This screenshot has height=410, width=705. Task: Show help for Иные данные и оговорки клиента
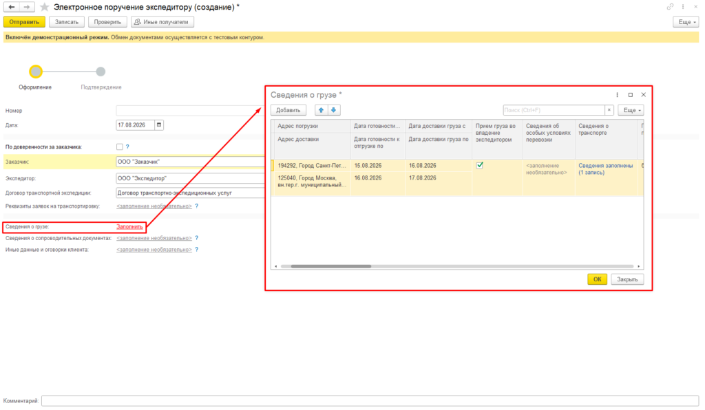click(196, 250)
